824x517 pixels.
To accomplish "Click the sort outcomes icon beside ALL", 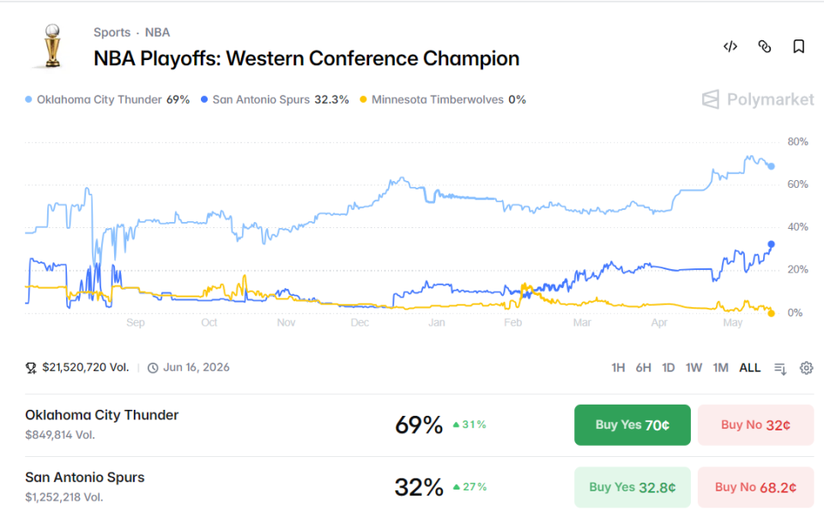I will [780, 369].
